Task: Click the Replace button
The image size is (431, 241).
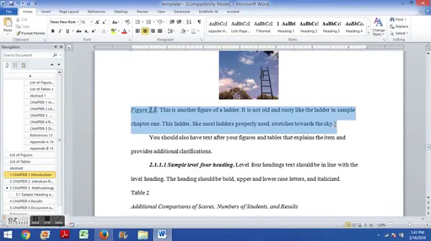Action: click(x=399, y=27)
